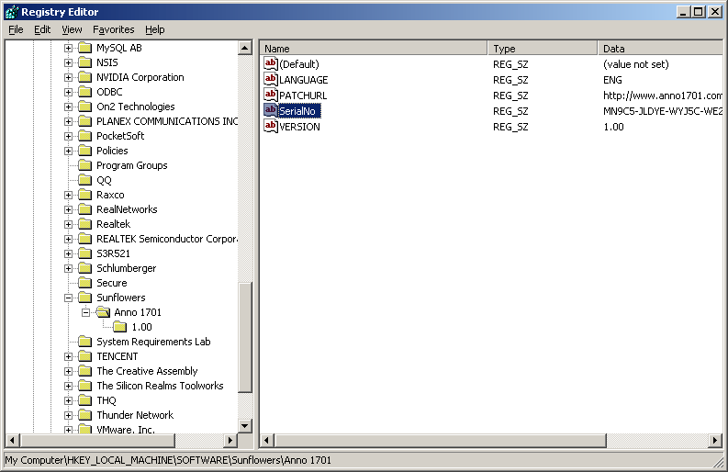Click the (Default) value icon
728x472 pixels.
click(x=271, y=63)
